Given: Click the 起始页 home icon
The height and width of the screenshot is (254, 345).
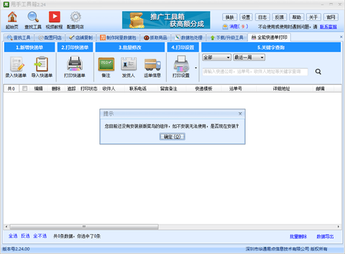Looking at the screenshot, I should (x=11, y=18).
